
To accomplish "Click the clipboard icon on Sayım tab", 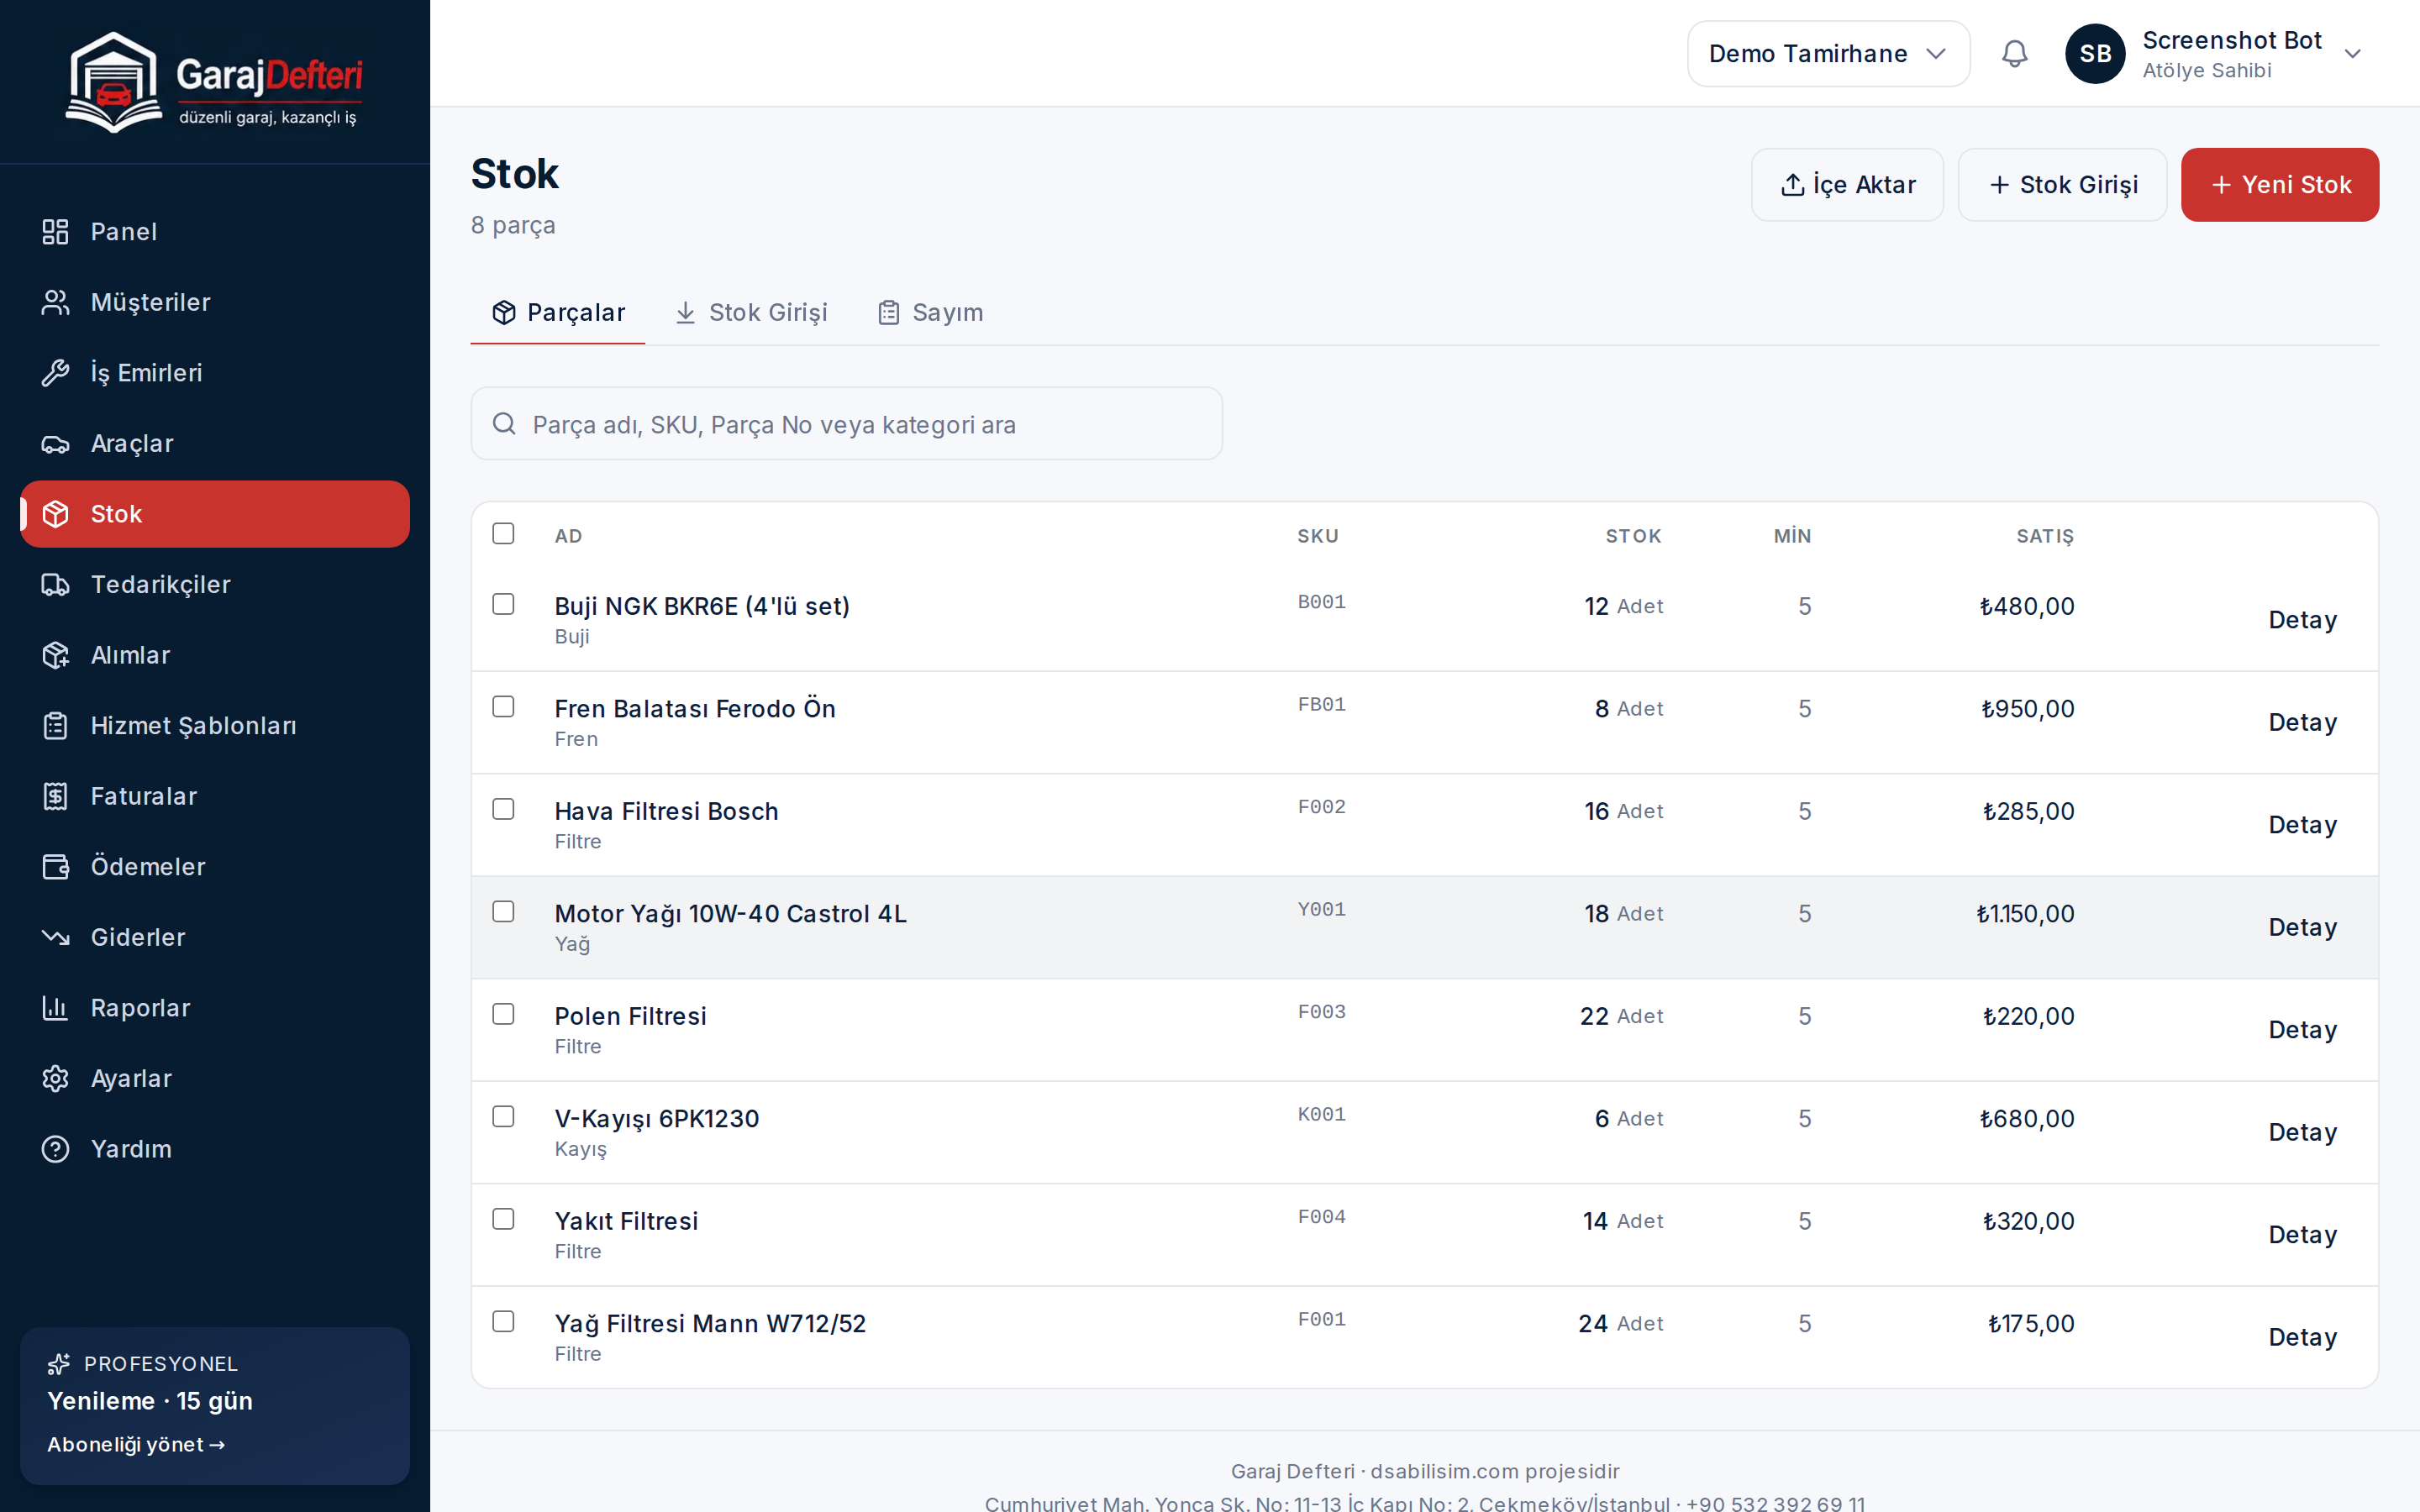I will click(888, 313).
